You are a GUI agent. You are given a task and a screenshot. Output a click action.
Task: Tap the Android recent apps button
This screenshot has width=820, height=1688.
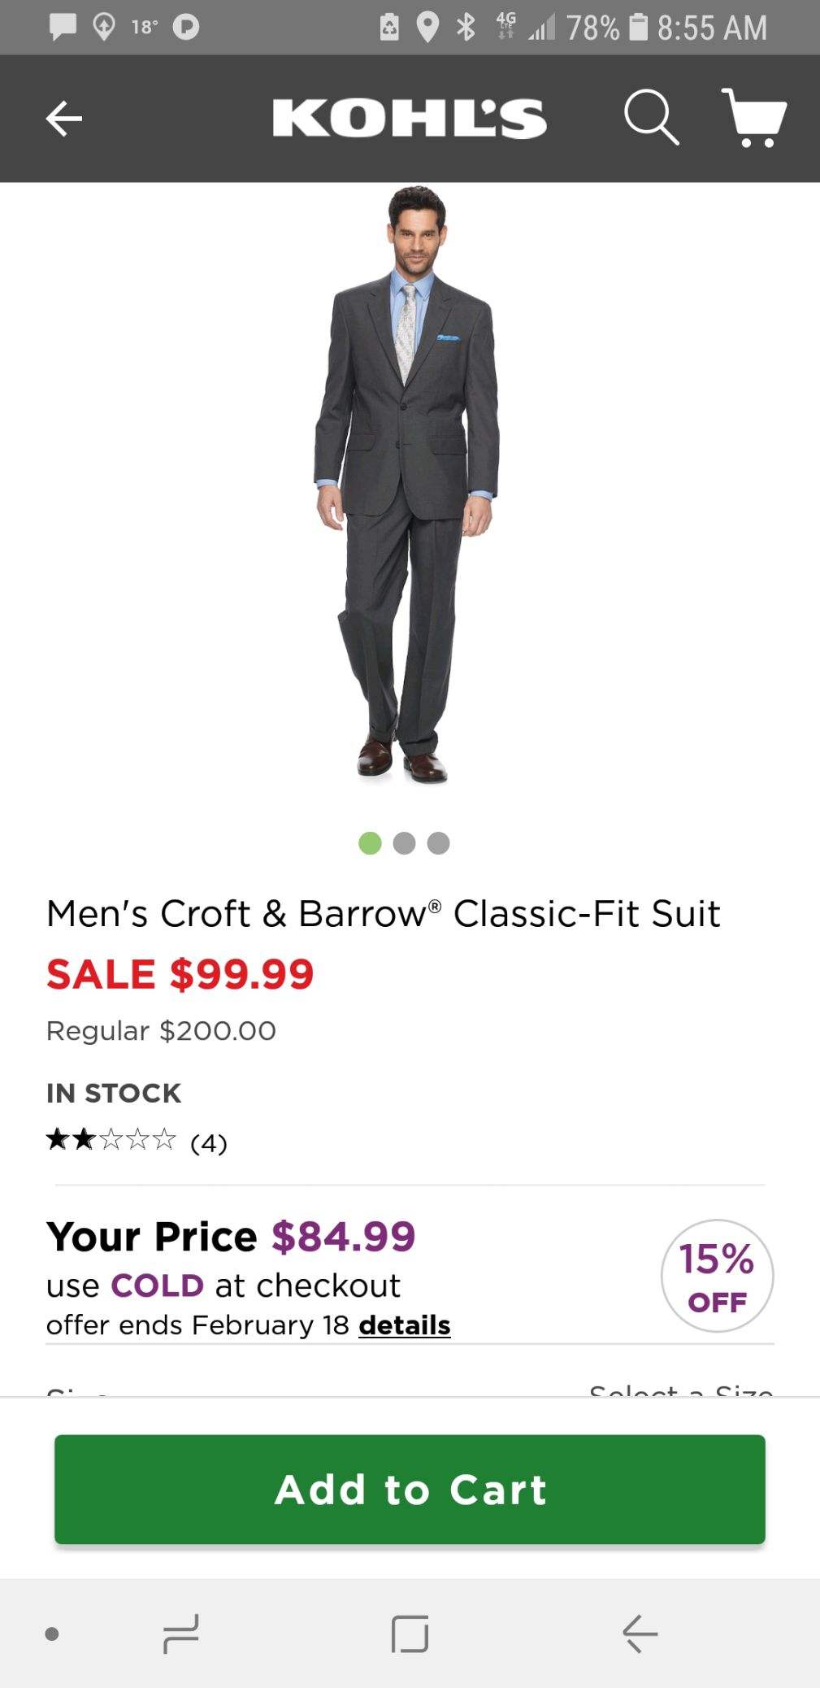tap(180, 1634)
